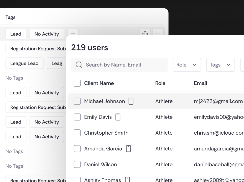Toggle the select-all checkbox beside Client Name

[x=77, y=83]
